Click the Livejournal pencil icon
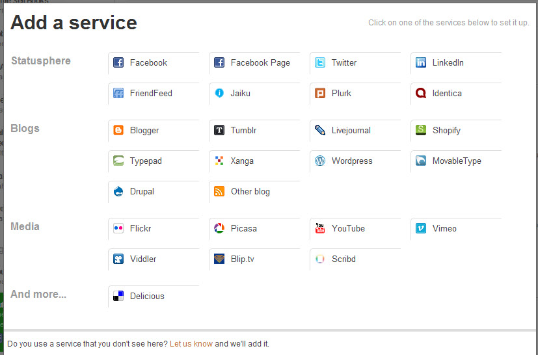 [x=320, y=130]
